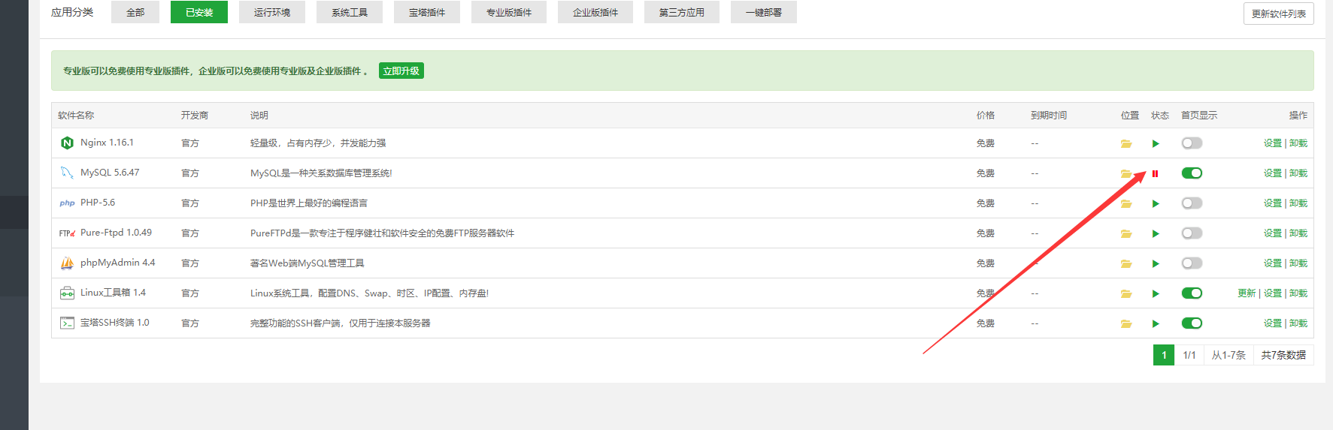Image resolution: width=1333 pixels, height=430 pixels.
Task: Open 设置 for MySQL 5.6.47
Action: 1273,173
